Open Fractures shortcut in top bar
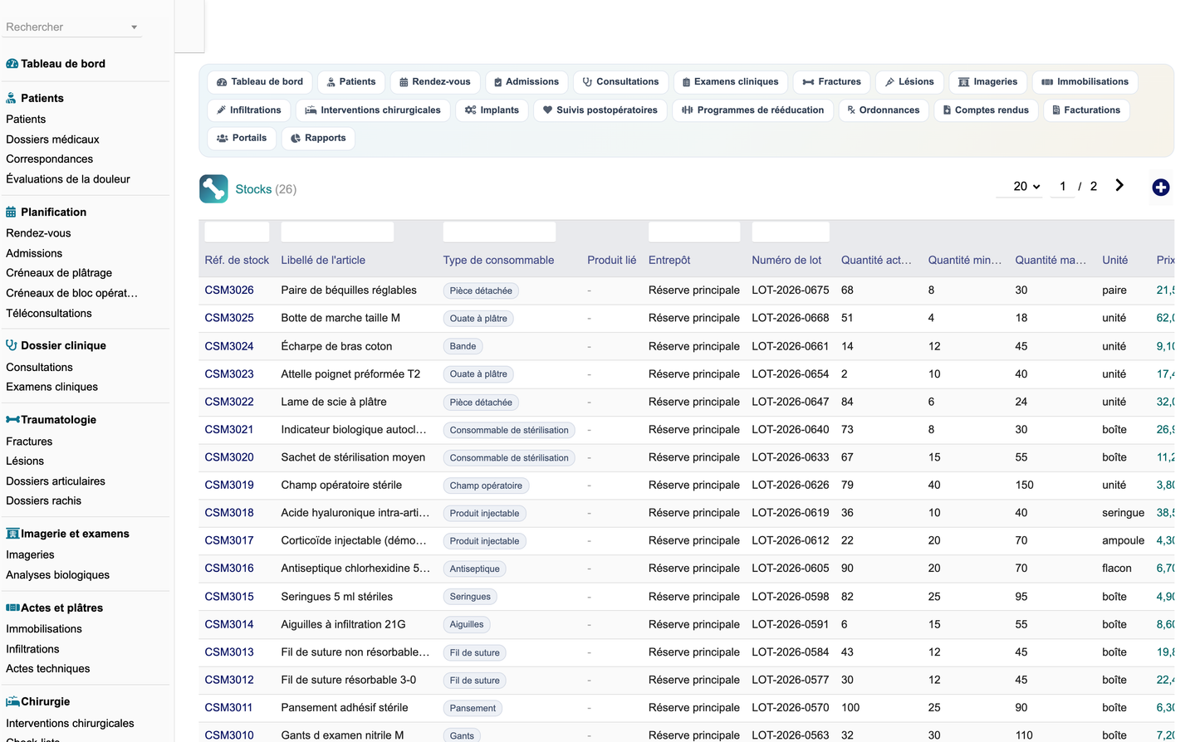This screenshot has width=1200, height=742. click(x=832, y=82)
